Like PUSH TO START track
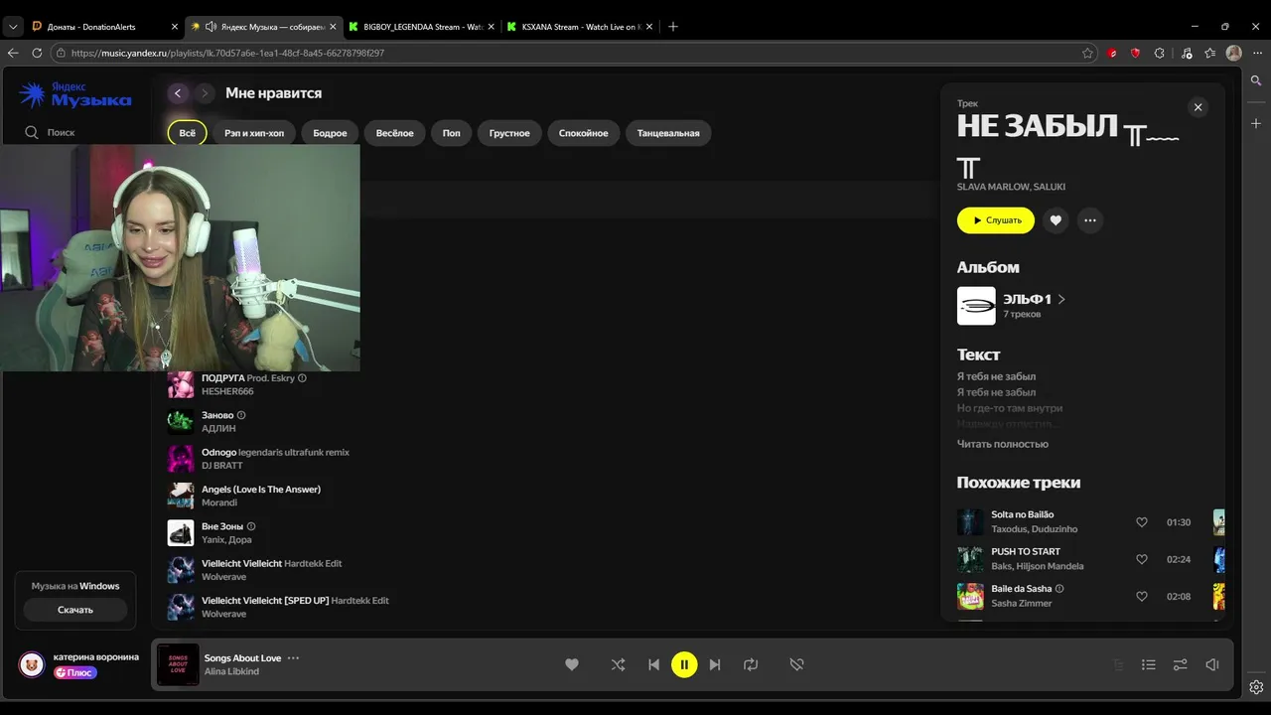The height and width of the screenshot is (715, 1271). pos(1142,559)
